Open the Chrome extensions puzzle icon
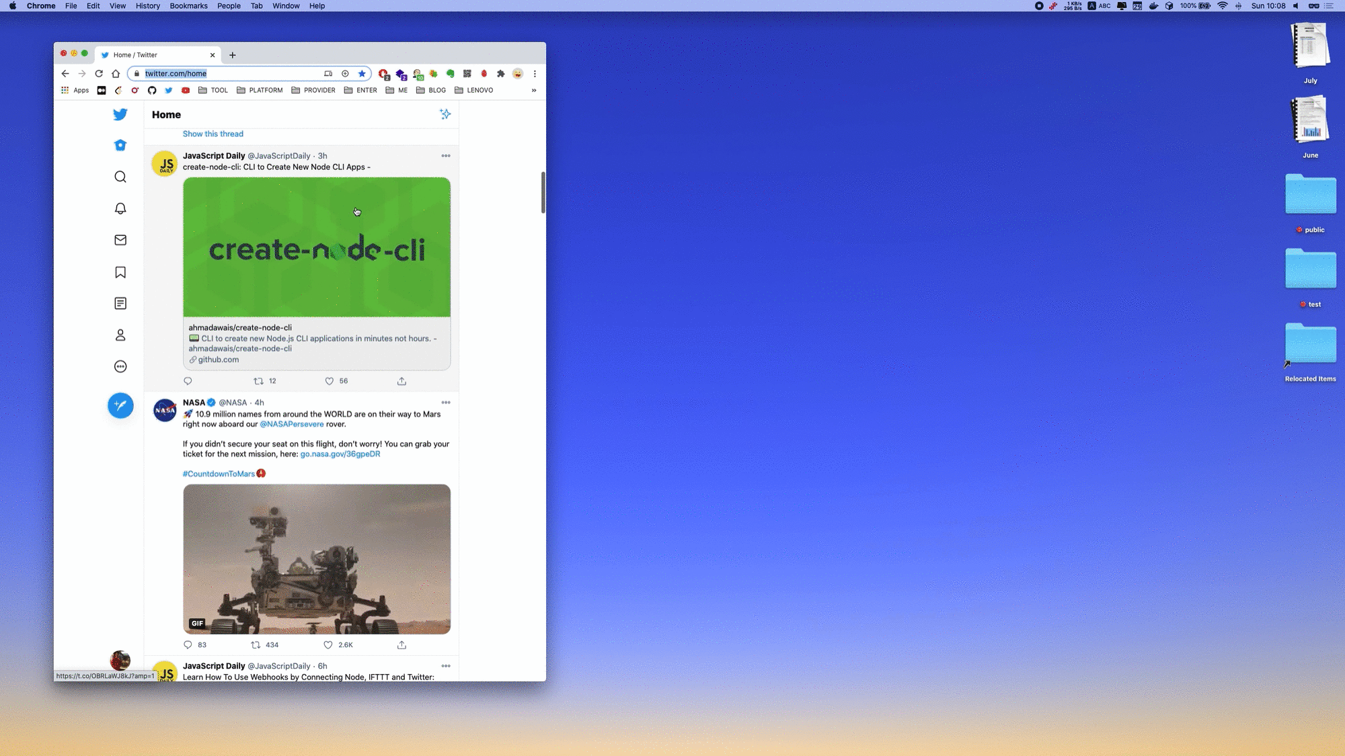Image resolution: width=1345 pixels, height=756 pixels. 501,74
